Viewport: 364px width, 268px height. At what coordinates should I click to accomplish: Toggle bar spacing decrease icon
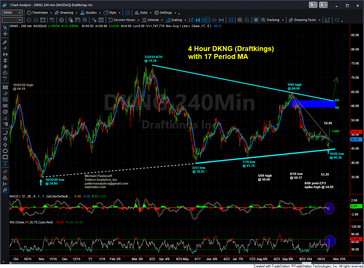214,20
